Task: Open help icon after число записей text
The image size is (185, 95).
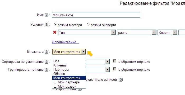Action: point(121,80)
